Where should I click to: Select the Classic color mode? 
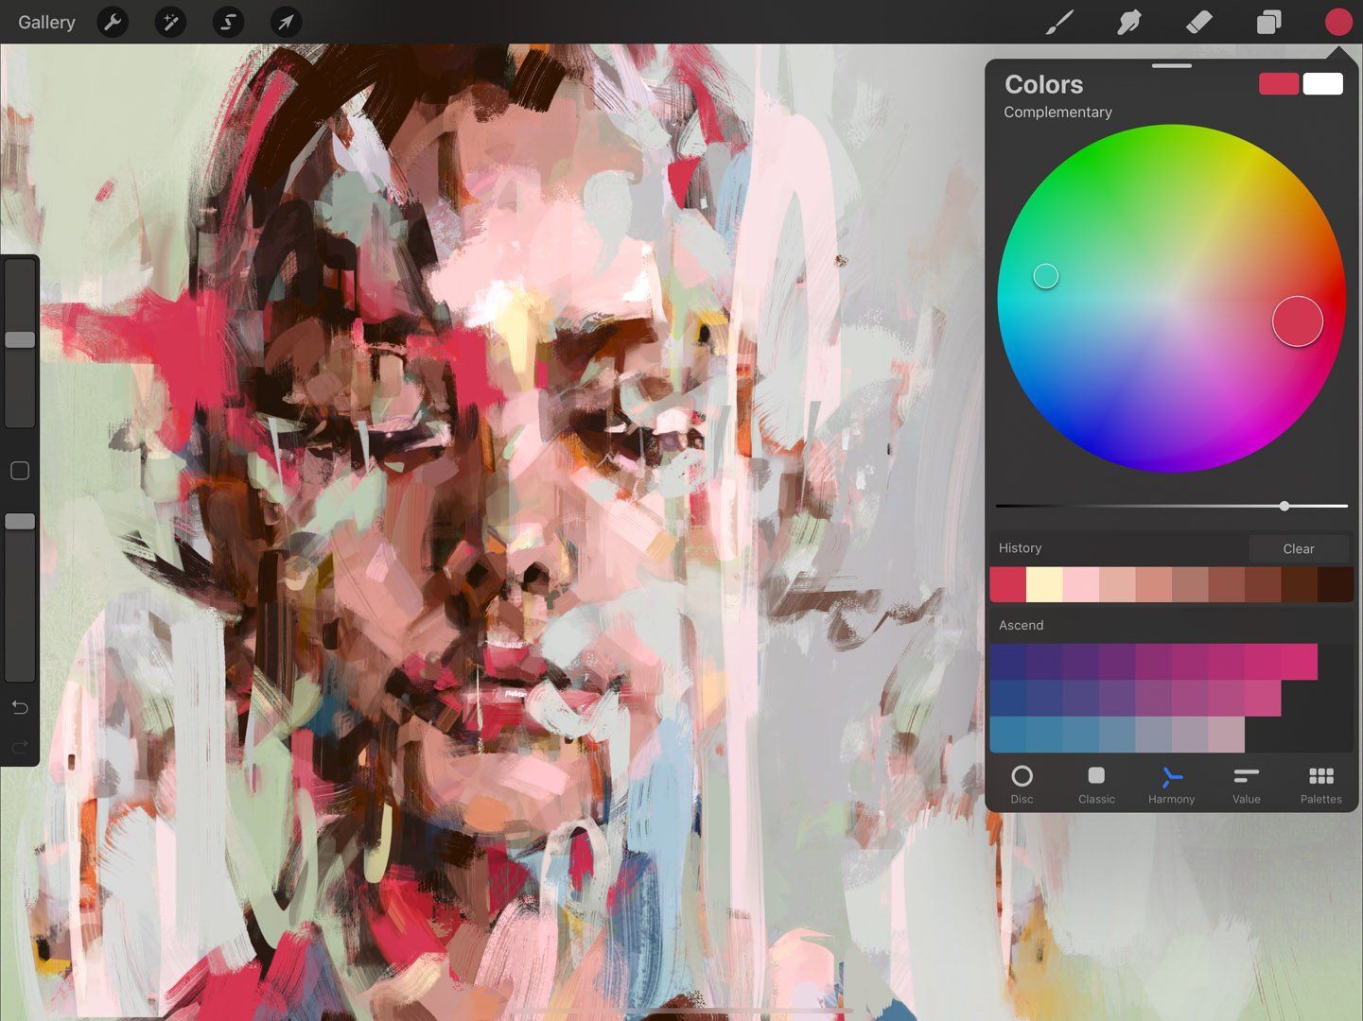(1095, 785)
